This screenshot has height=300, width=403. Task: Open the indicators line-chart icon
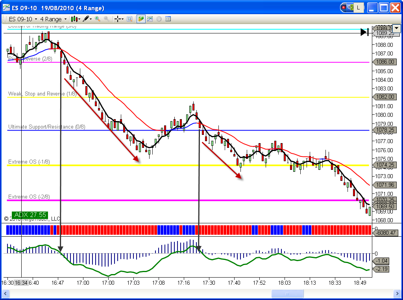coord(150,19)
